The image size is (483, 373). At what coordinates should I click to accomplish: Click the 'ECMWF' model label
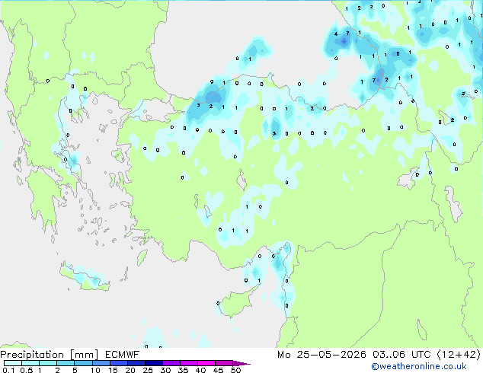(x=123, y=355)
